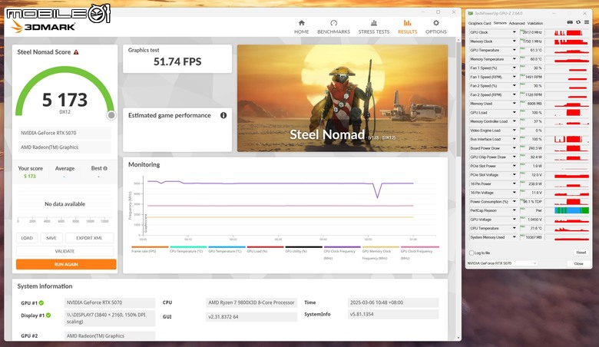Click the AMD Ryzen 7 9800X3D CPU field
599x347 pixels.
point(251,302)
